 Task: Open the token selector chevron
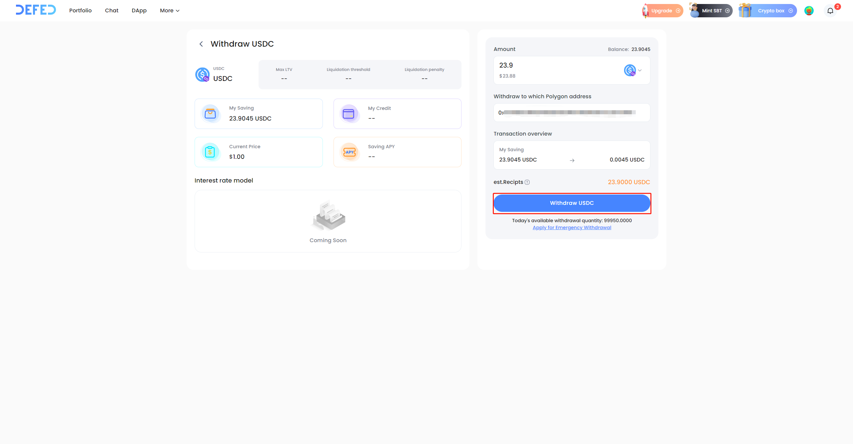point(640,70)
